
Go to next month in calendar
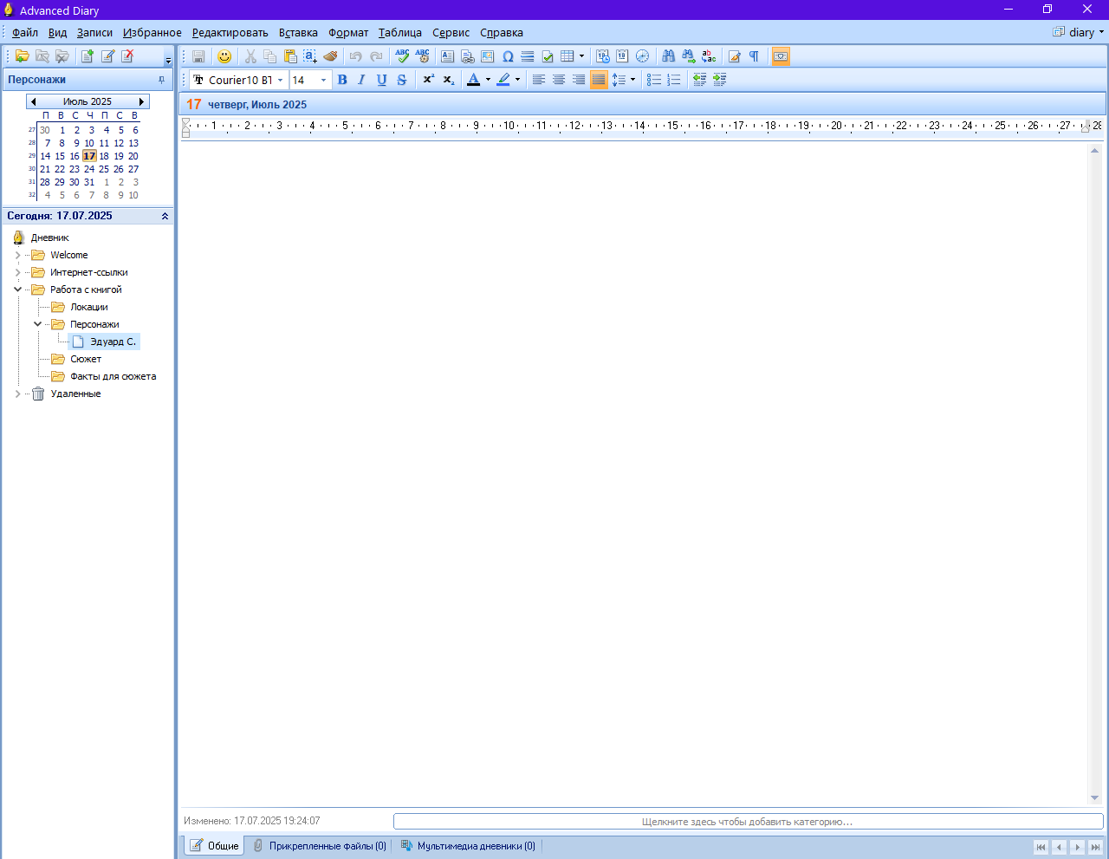tap(141, 101)
